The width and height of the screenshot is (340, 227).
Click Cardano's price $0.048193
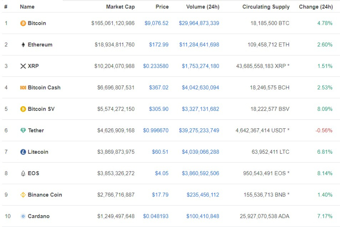156,216
